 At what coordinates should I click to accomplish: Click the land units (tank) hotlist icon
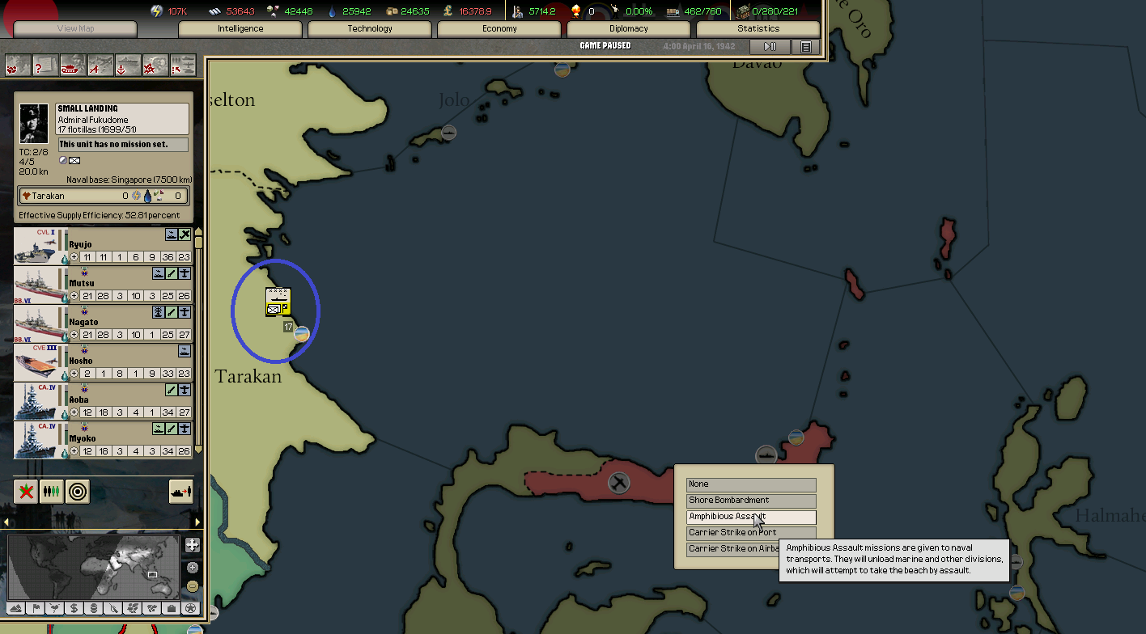(x=72, y=65)
